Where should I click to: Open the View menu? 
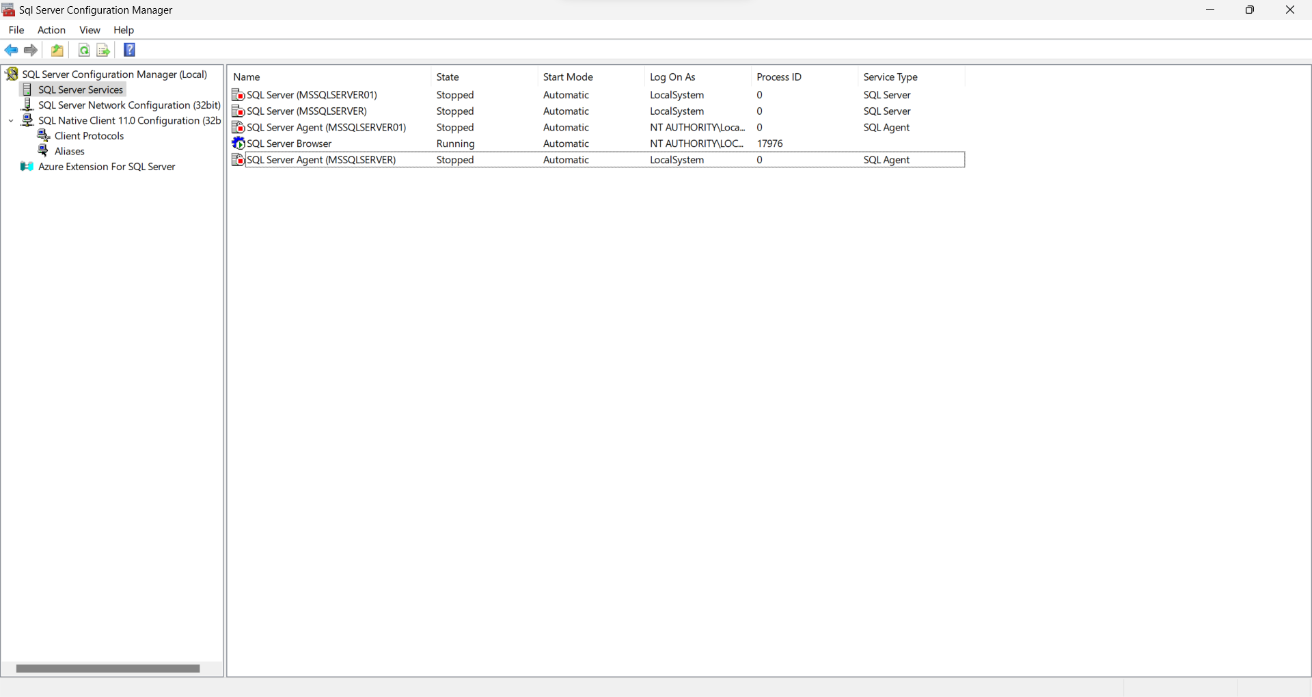tap(90, 30)
